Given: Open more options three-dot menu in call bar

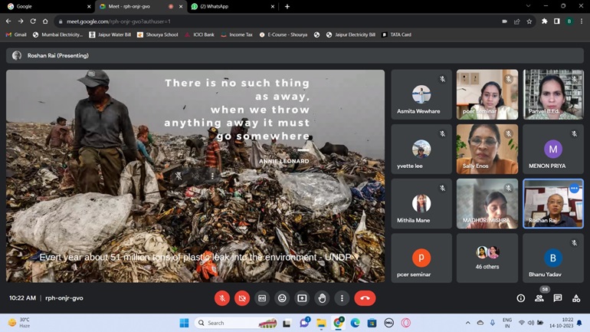Looking at the screenshot, I should (x=342, y=298).
